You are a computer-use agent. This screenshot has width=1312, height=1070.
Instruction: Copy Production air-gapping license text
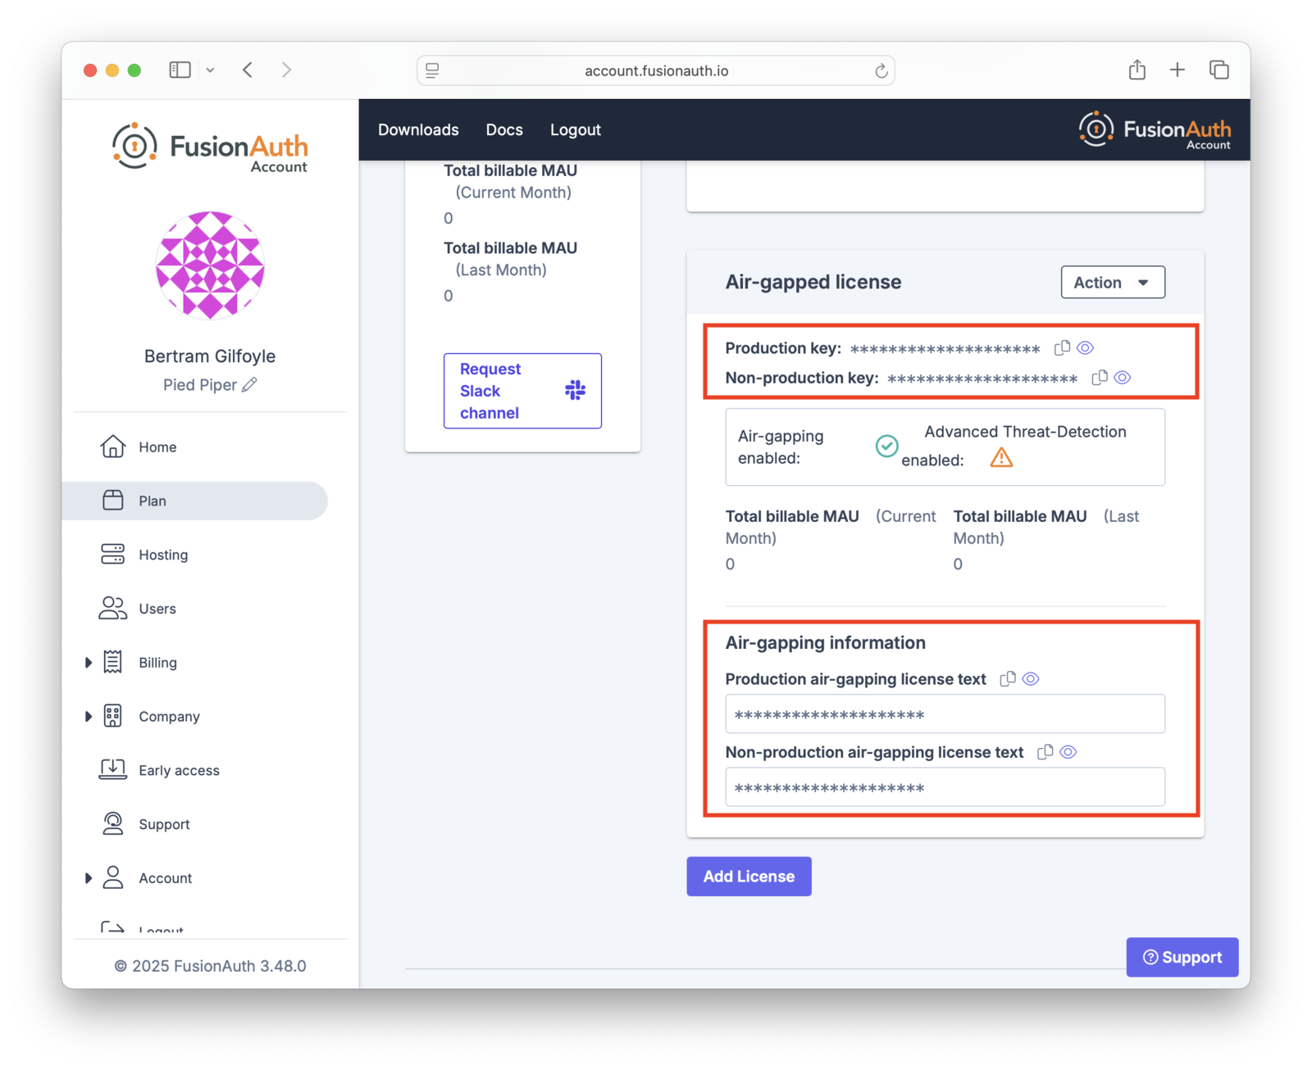click(1008, 679)
